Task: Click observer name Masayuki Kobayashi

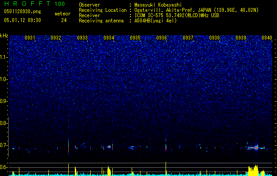Action: point(158,5)
